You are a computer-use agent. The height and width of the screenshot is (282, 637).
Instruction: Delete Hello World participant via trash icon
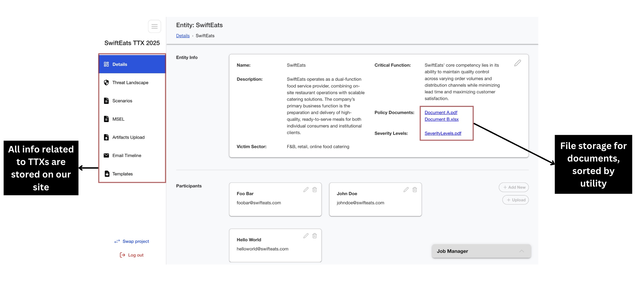point(315,236)
